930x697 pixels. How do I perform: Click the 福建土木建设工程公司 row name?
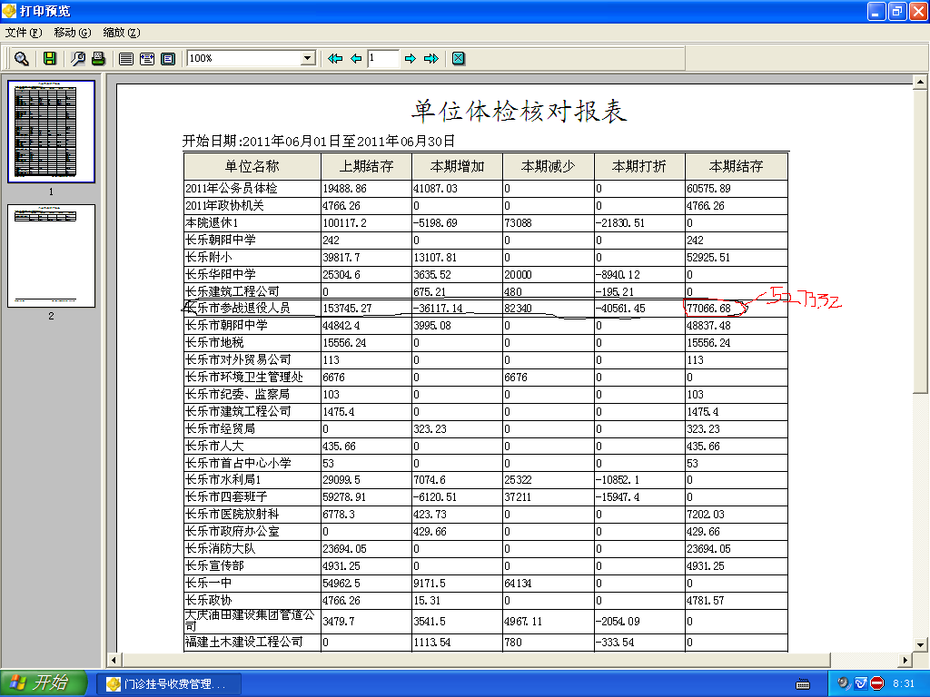point(243,642)
